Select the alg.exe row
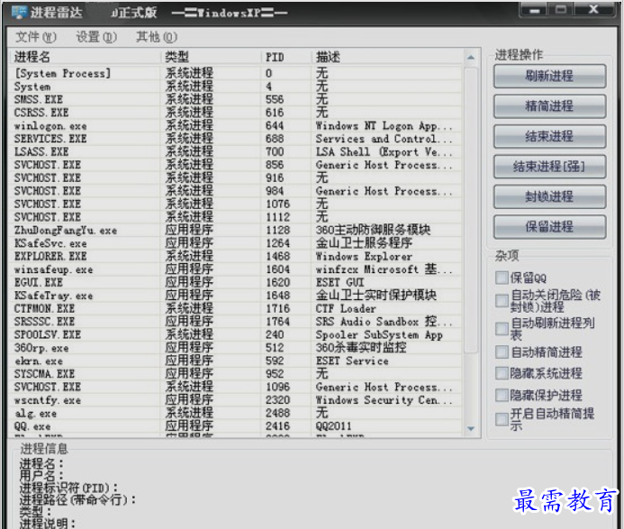The image size is (624, 529). coord(236,413)
